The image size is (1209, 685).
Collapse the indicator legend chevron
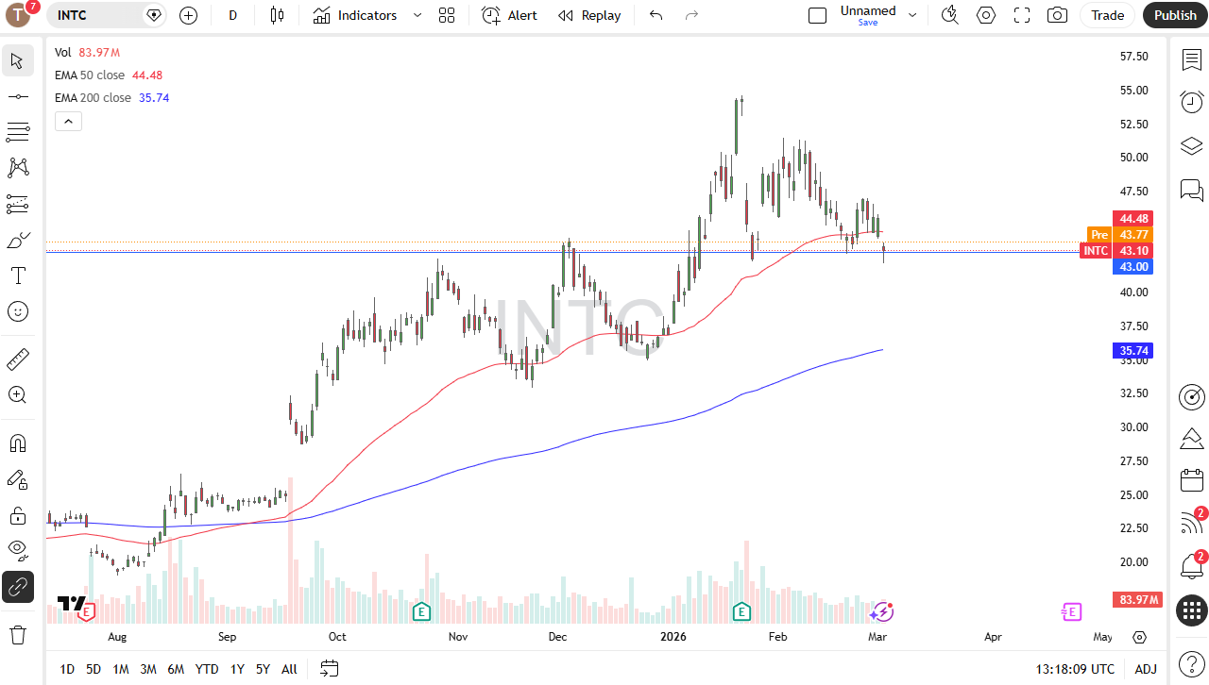pyautogui.click(x=69, y=121)
